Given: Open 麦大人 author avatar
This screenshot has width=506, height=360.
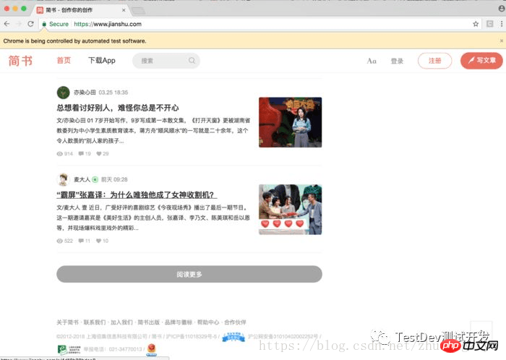Looking at the screenshot, I should tap(64, 179).
